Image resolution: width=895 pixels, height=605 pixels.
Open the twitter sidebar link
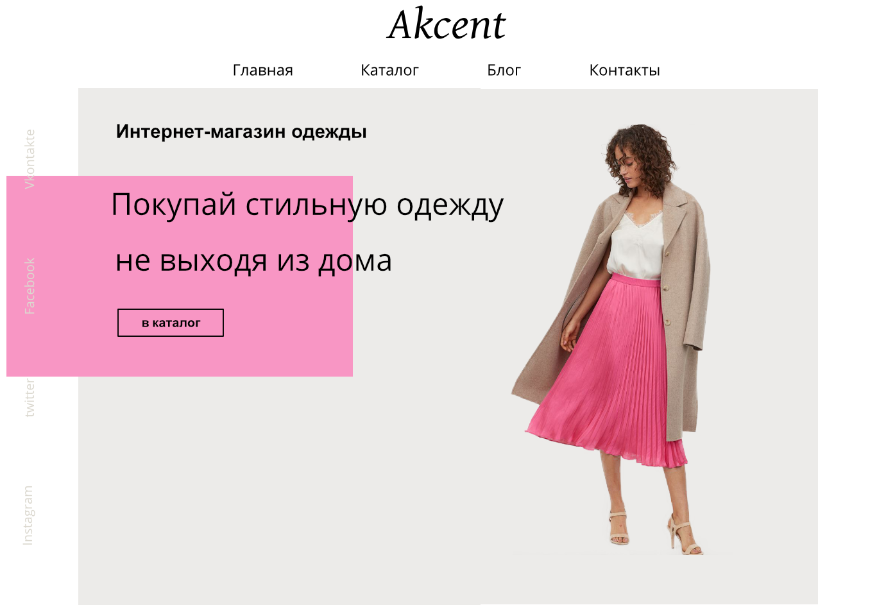(x=30, y=398)
